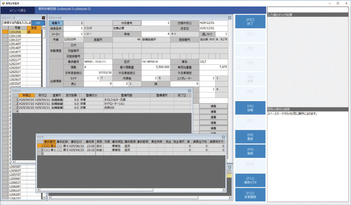Image resolution: width=351 pixels, height=205 pixels.
Task: Close the vehicle ledger list panel
Action: tap(43, 17)
